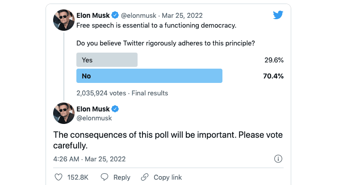
Task: Open the tweet info circle icon
Action: click(278, 159)
